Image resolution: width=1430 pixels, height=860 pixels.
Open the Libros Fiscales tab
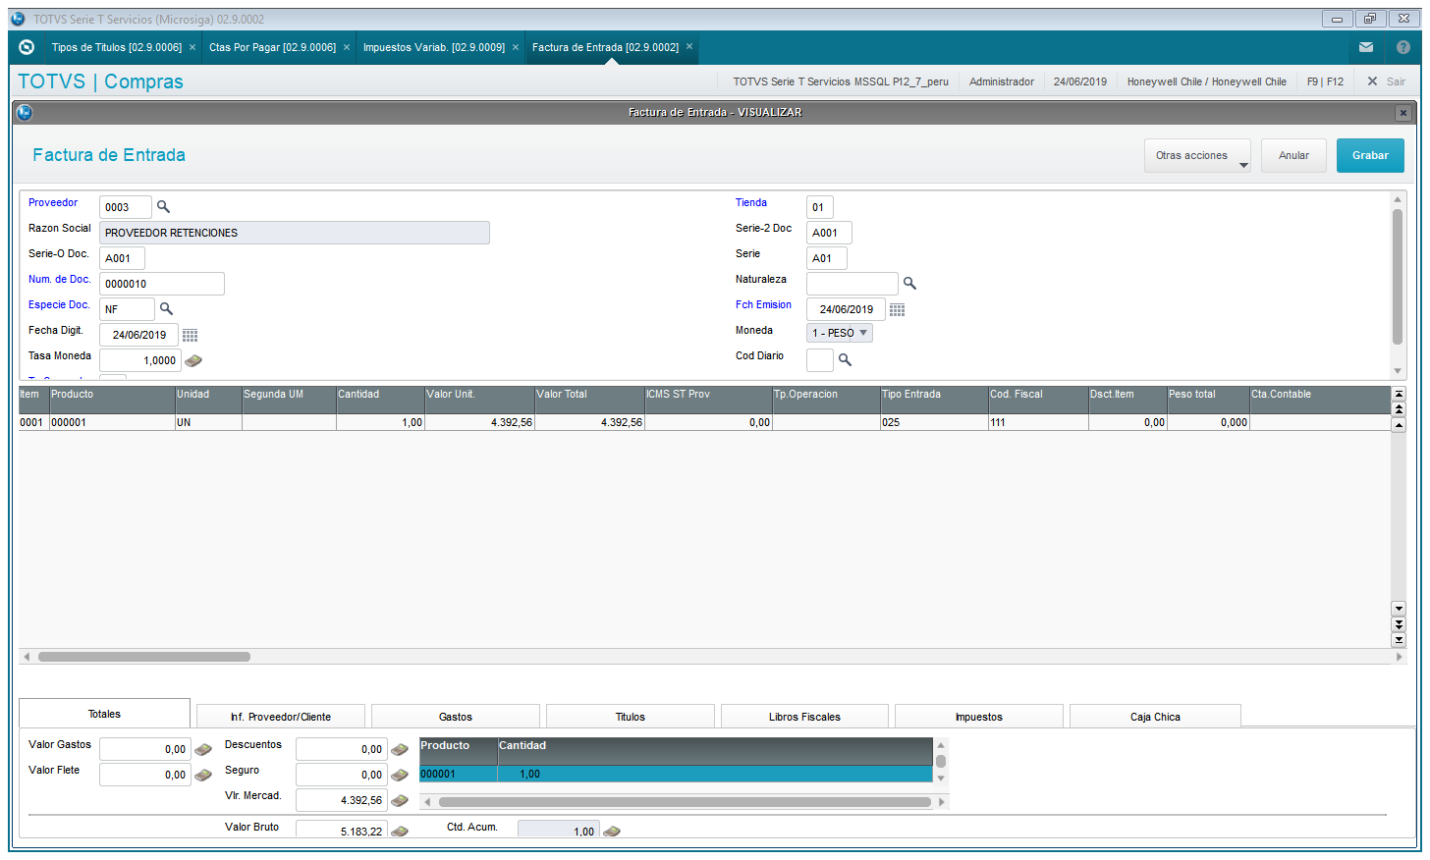click(x=804, y=717)
